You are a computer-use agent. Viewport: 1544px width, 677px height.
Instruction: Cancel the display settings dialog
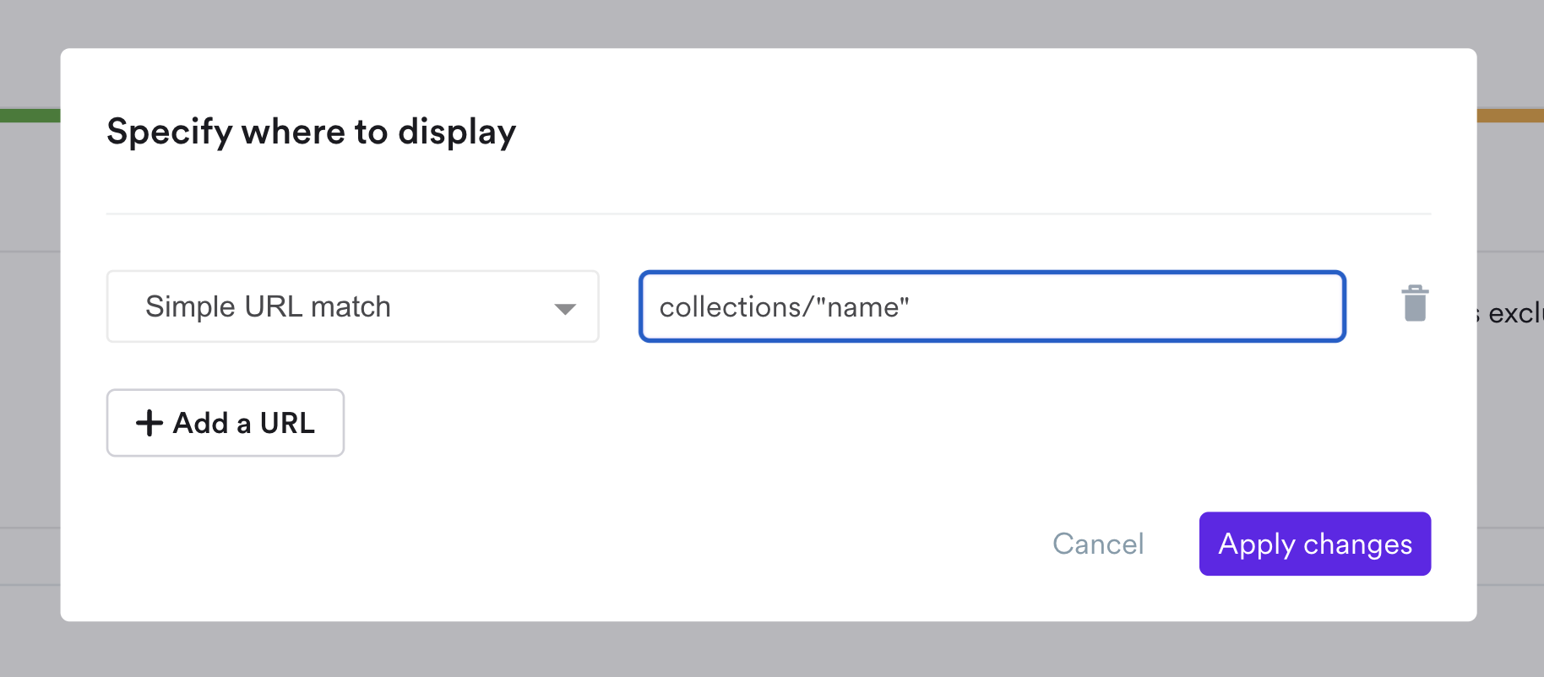1098,544
